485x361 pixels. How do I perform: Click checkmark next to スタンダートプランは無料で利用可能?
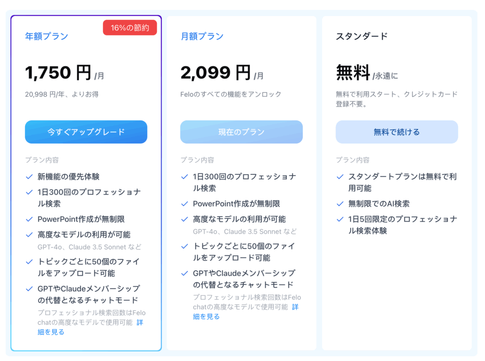(340, 177)
